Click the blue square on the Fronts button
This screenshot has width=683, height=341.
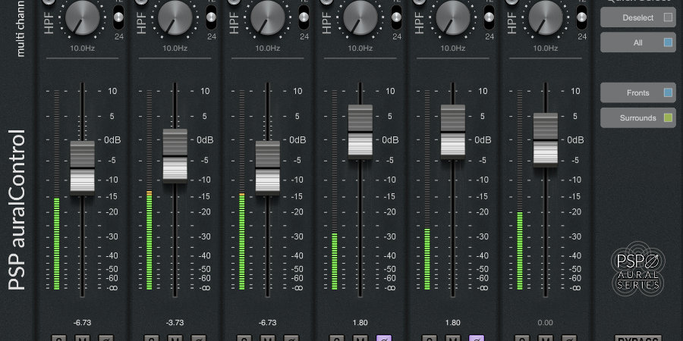tap(668, 92)
